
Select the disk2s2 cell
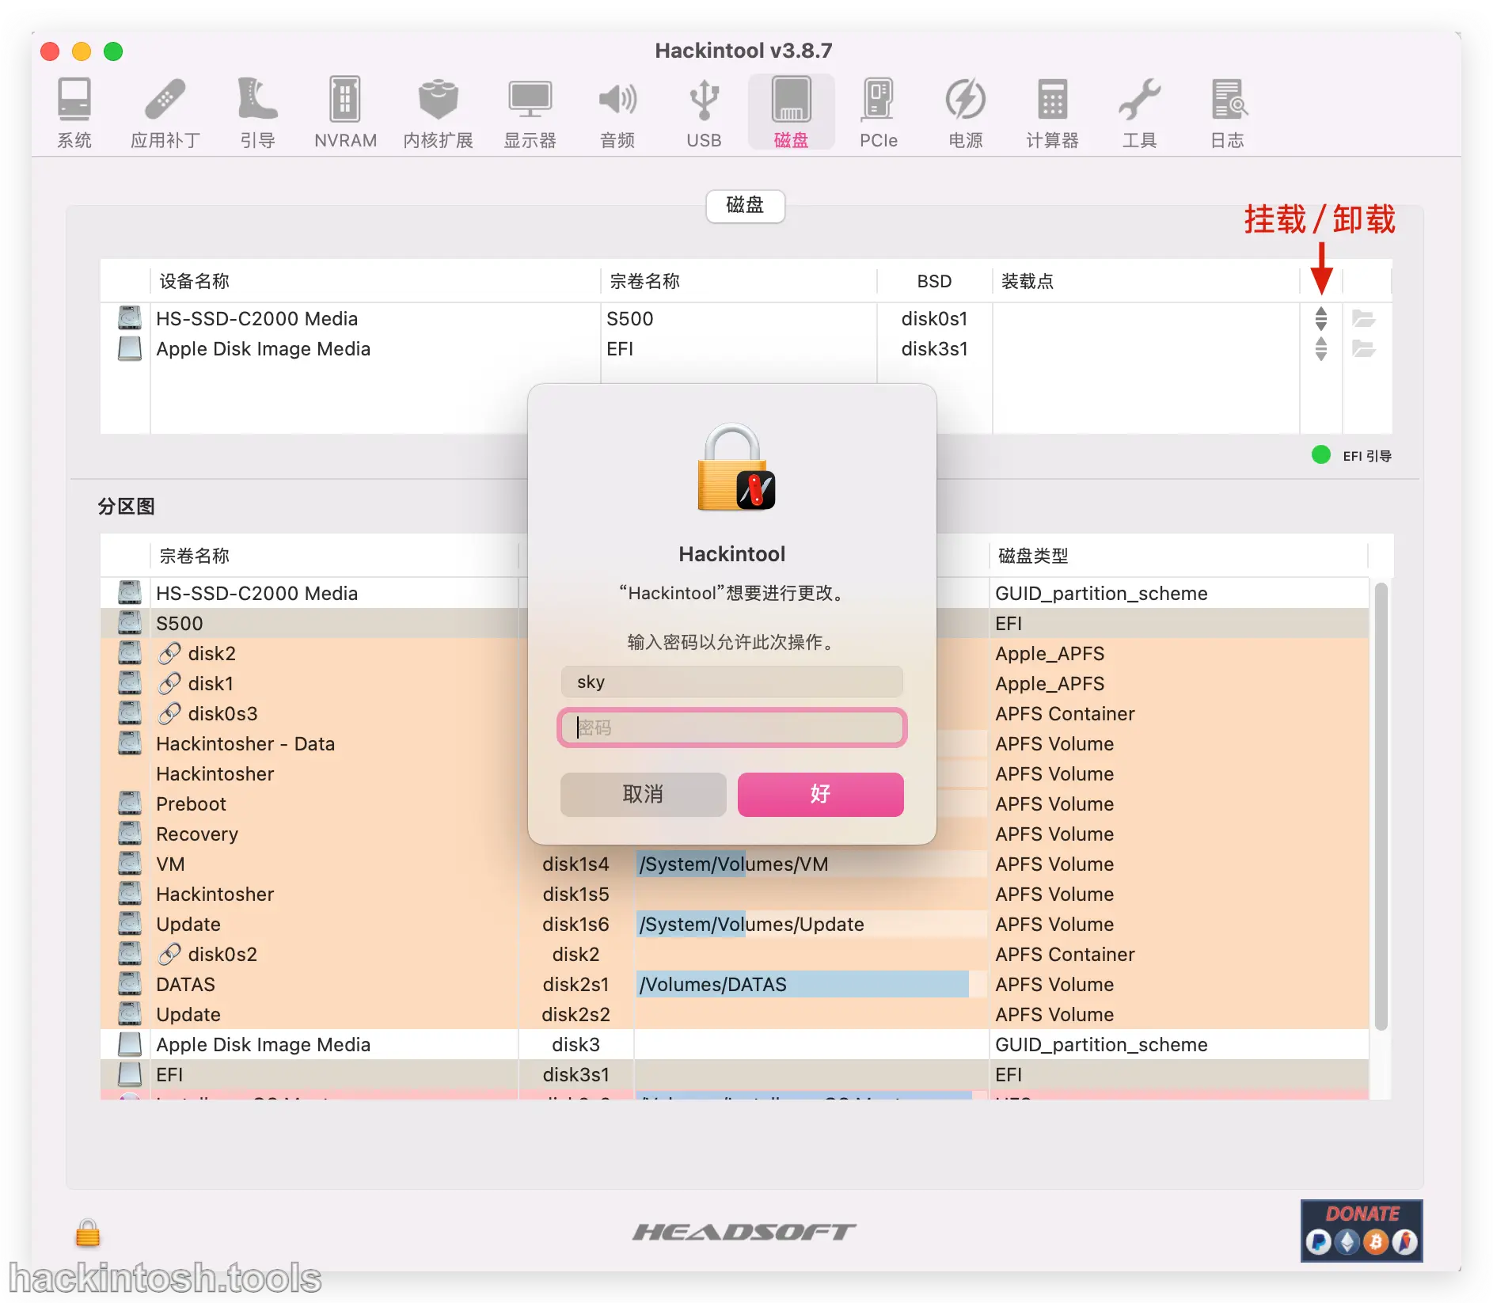coord(576,1015)
